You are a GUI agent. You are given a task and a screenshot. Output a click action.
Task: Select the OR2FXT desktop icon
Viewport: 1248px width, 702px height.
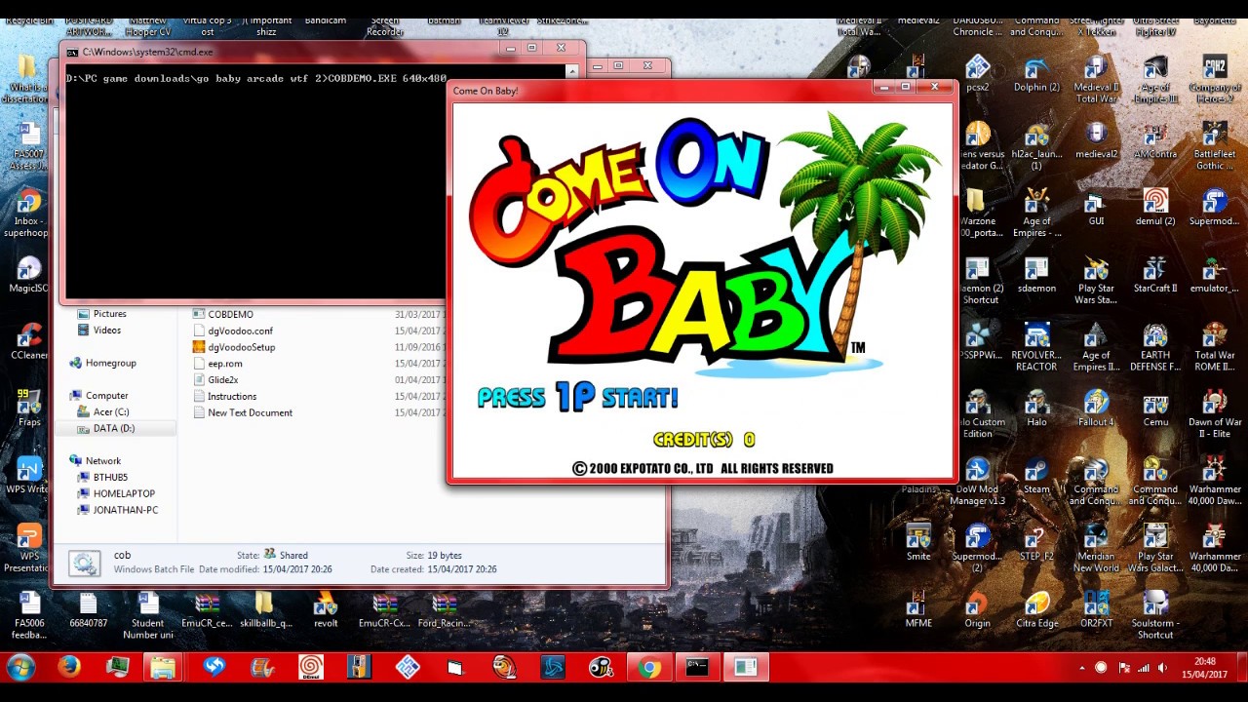1096,610
